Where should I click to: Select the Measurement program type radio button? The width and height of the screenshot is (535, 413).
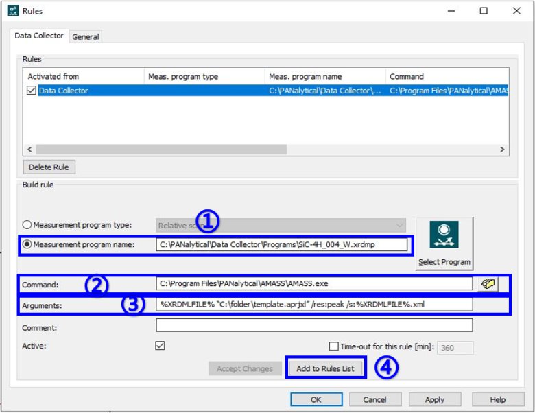tap(27, 225)
